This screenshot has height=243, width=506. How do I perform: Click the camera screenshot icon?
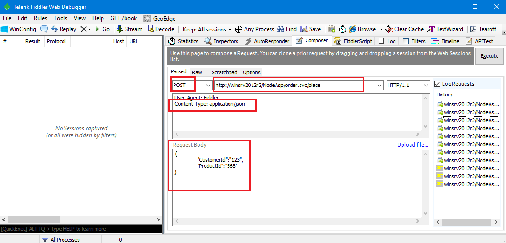[332, 29]
